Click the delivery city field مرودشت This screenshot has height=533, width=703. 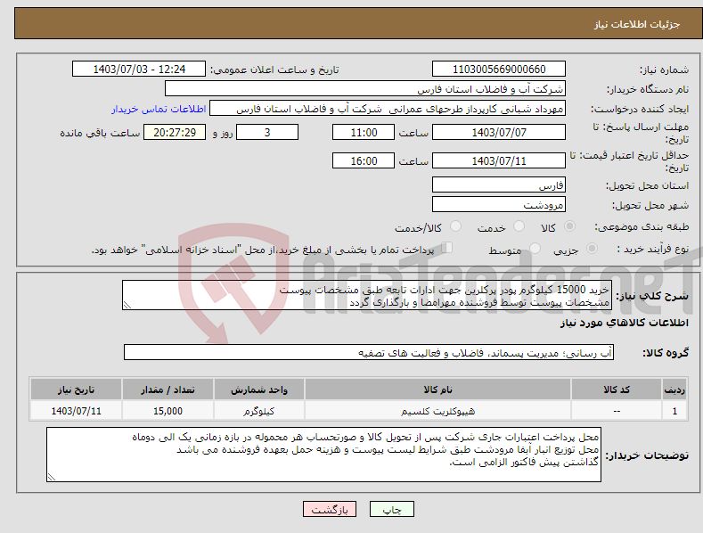[499, 205]
